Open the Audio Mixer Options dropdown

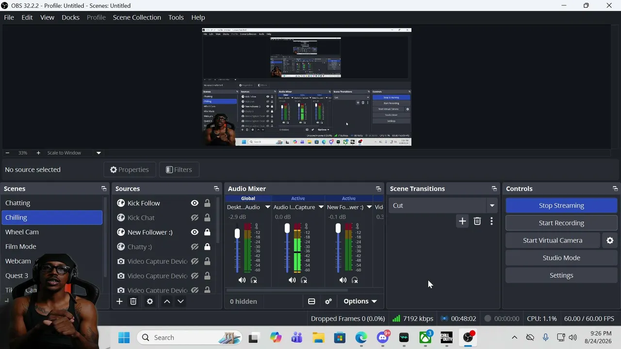click(x=360, y=301)
